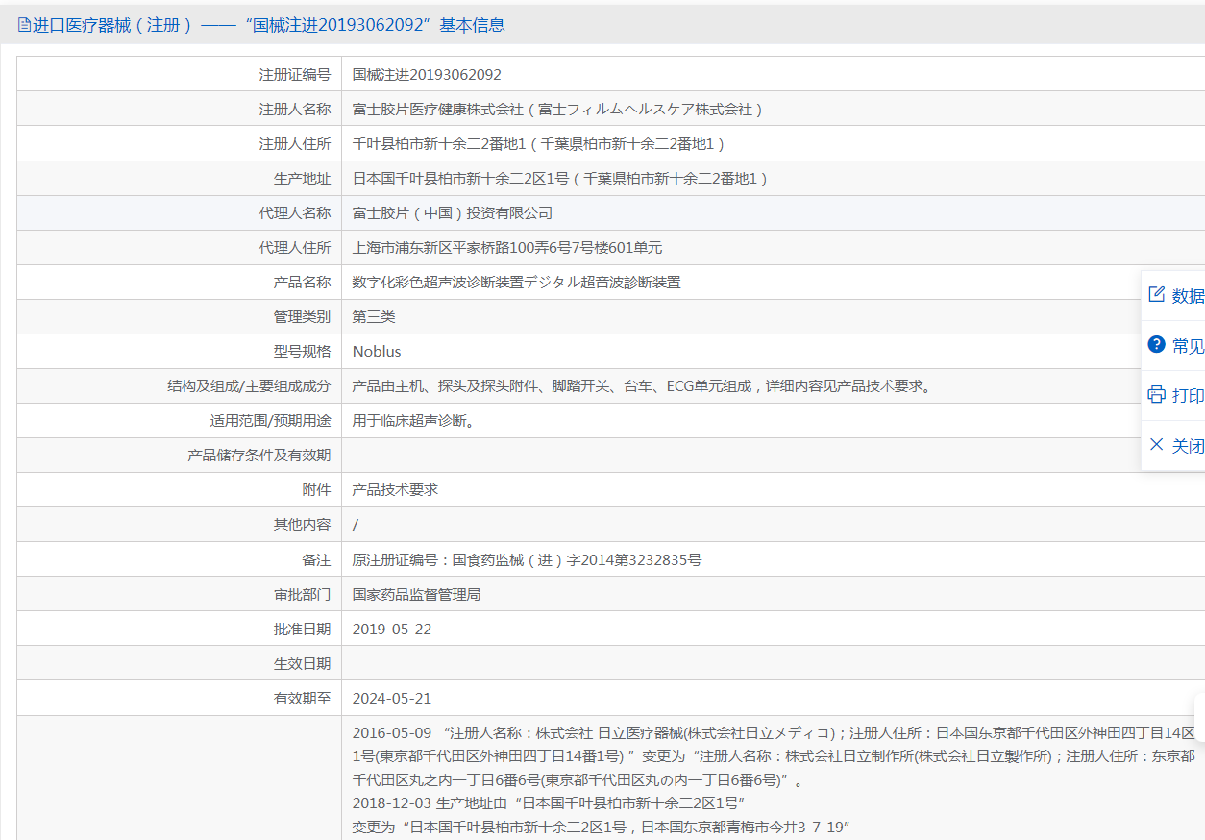Click the 审批部门 label cell
The height and width of the screenshot is (840, 1205).
[x=180, y=594]
